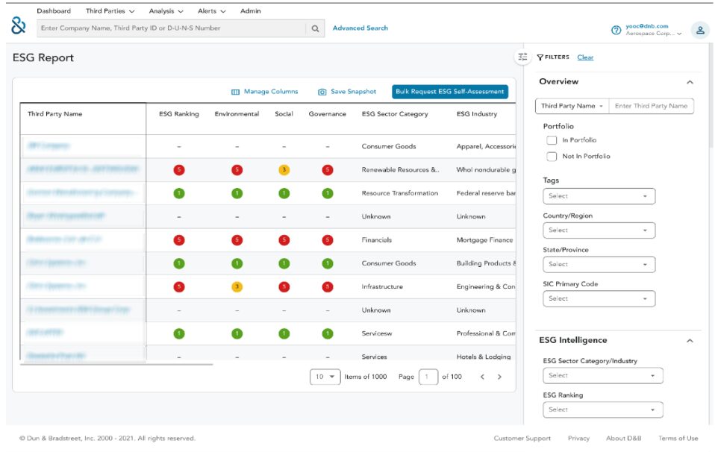Click the Save Snapshot camera icon
The image size is (715, 452).
(x=322, y=92)
